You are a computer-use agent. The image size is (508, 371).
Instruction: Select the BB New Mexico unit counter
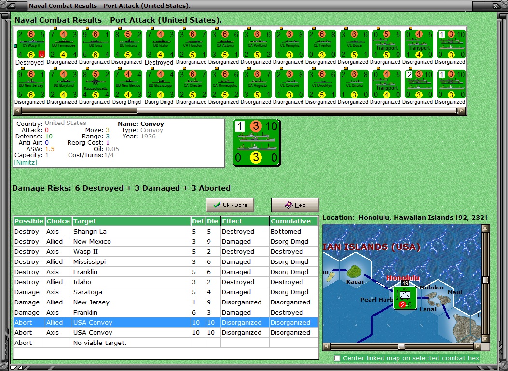pyautogui.click(x=128, y=84)
